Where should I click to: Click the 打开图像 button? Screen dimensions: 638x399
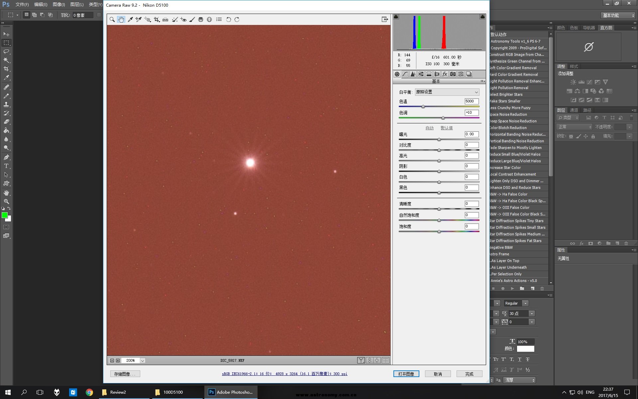point(406,374)
